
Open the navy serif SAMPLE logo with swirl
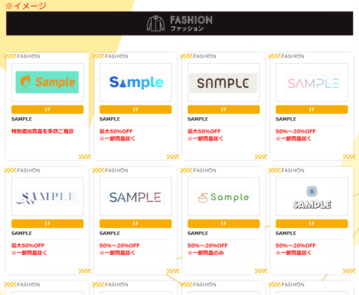click(x=47, y=197)
